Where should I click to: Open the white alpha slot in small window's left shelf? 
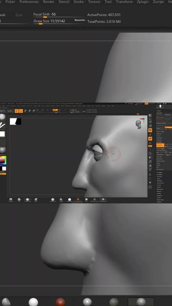click(x=2, y=134)
